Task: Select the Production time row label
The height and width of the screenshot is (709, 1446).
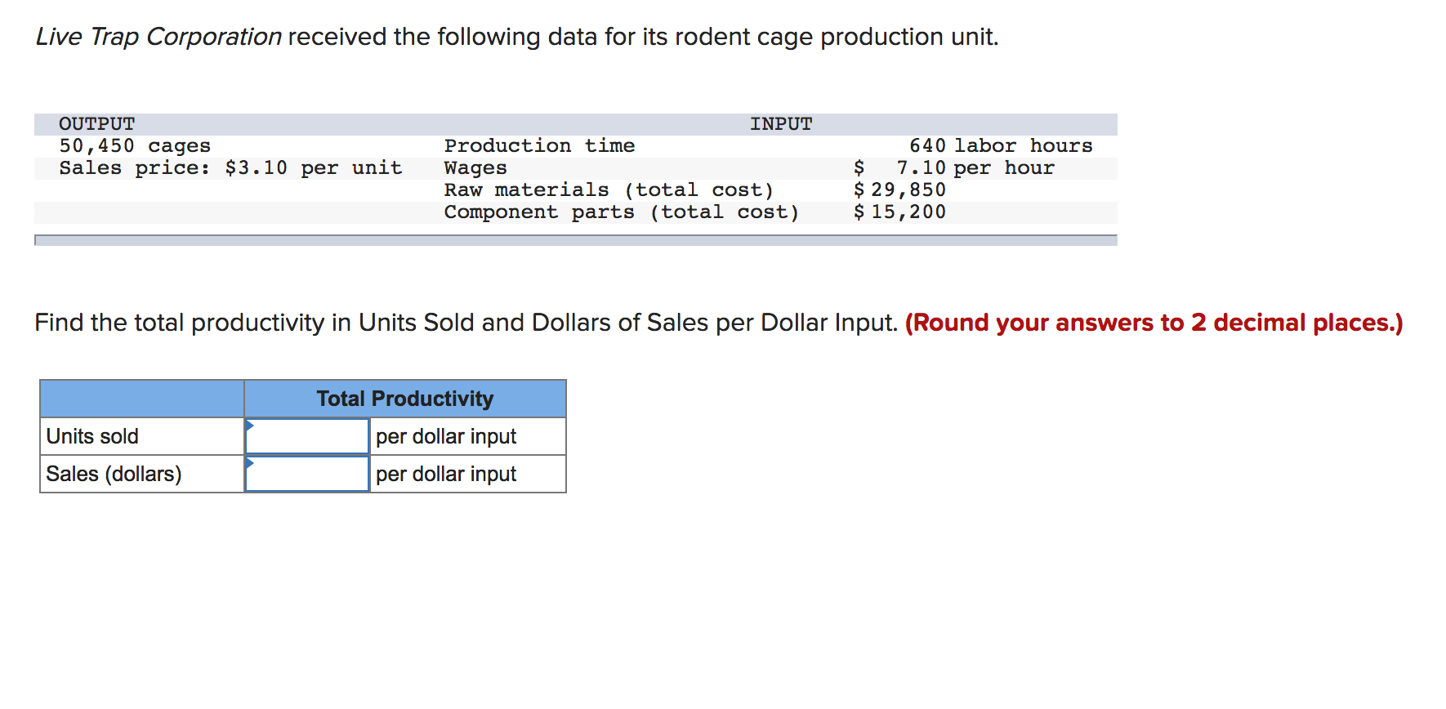Action: point(538,145)
